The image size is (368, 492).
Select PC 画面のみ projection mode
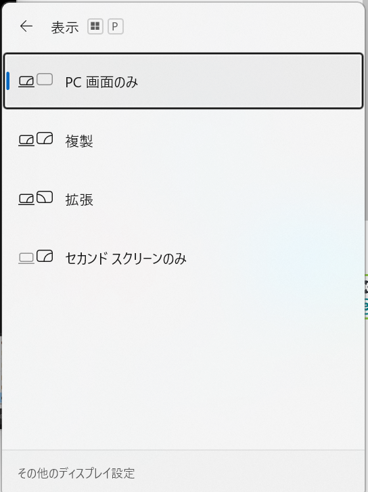click(x=183, y=81)
